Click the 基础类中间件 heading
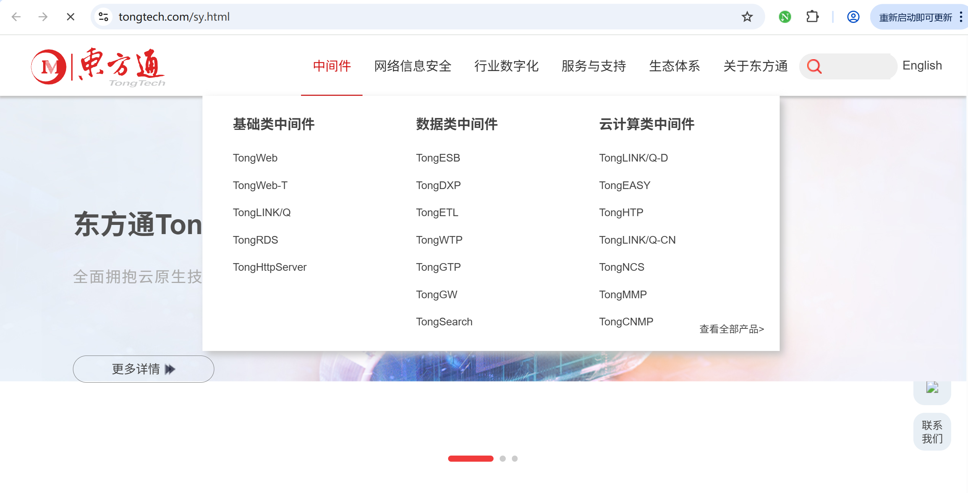 coord(274,124)
